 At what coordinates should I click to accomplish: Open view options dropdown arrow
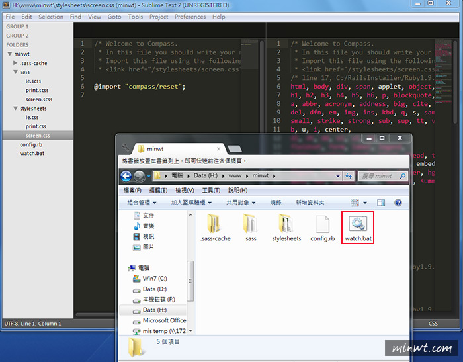(365, 203)
